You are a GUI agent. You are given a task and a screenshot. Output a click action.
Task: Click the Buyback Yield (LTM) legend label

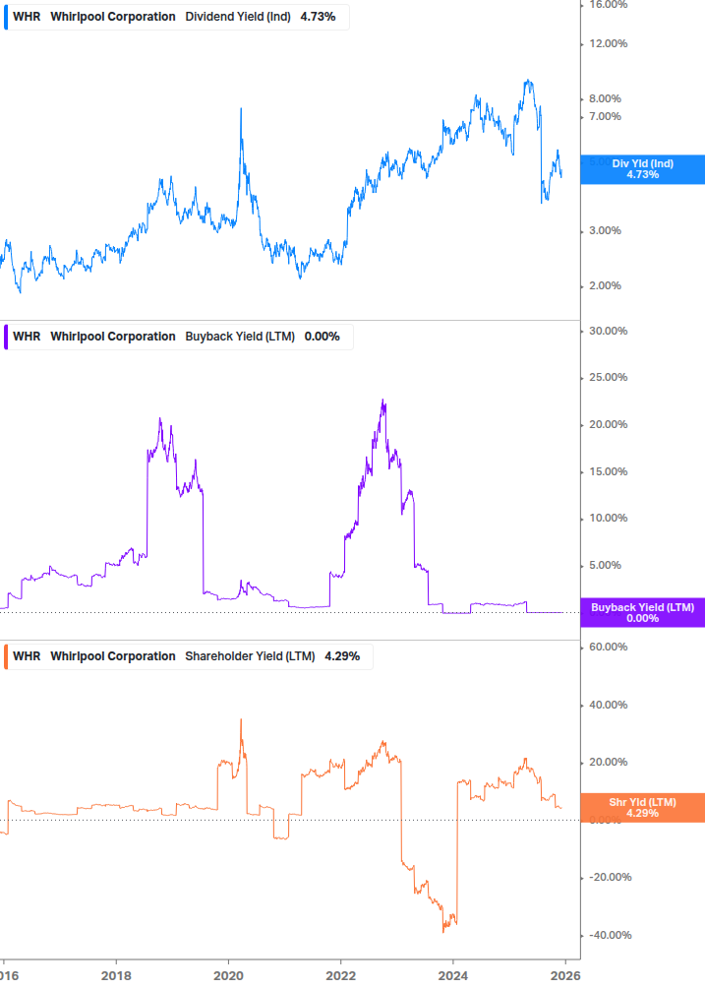tap(239, 337)
